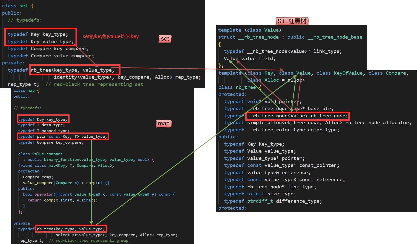The width and height of the screenshot is (417, 244).
Task: Click the 'red-black tree representing set' comment
Action: pos(94,84)
